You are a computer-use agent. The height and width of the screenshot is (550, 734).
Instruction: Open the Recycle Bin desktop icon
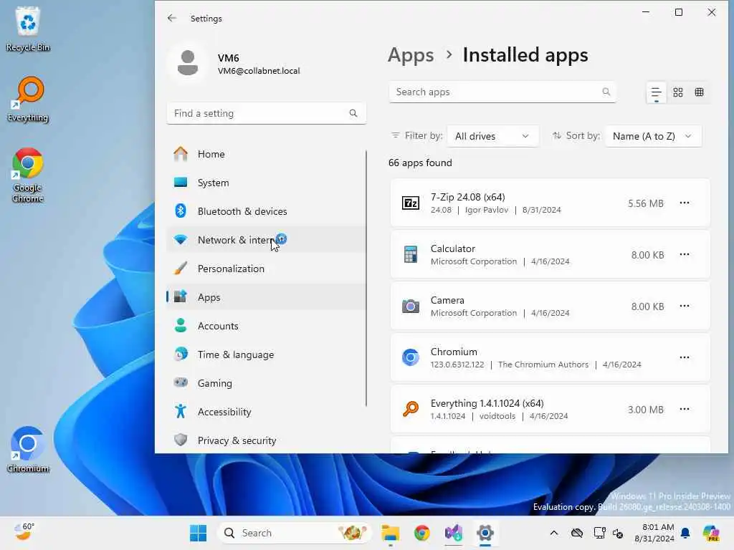point(28,29)
